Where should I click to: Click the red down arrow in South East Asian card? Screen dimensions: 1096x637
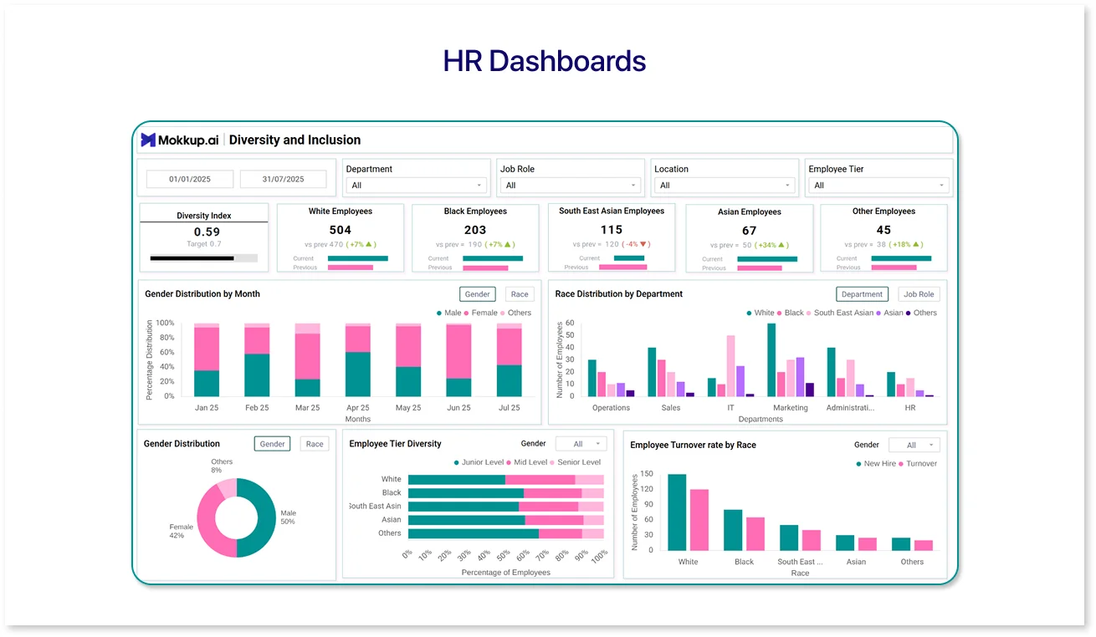[643, 244]
